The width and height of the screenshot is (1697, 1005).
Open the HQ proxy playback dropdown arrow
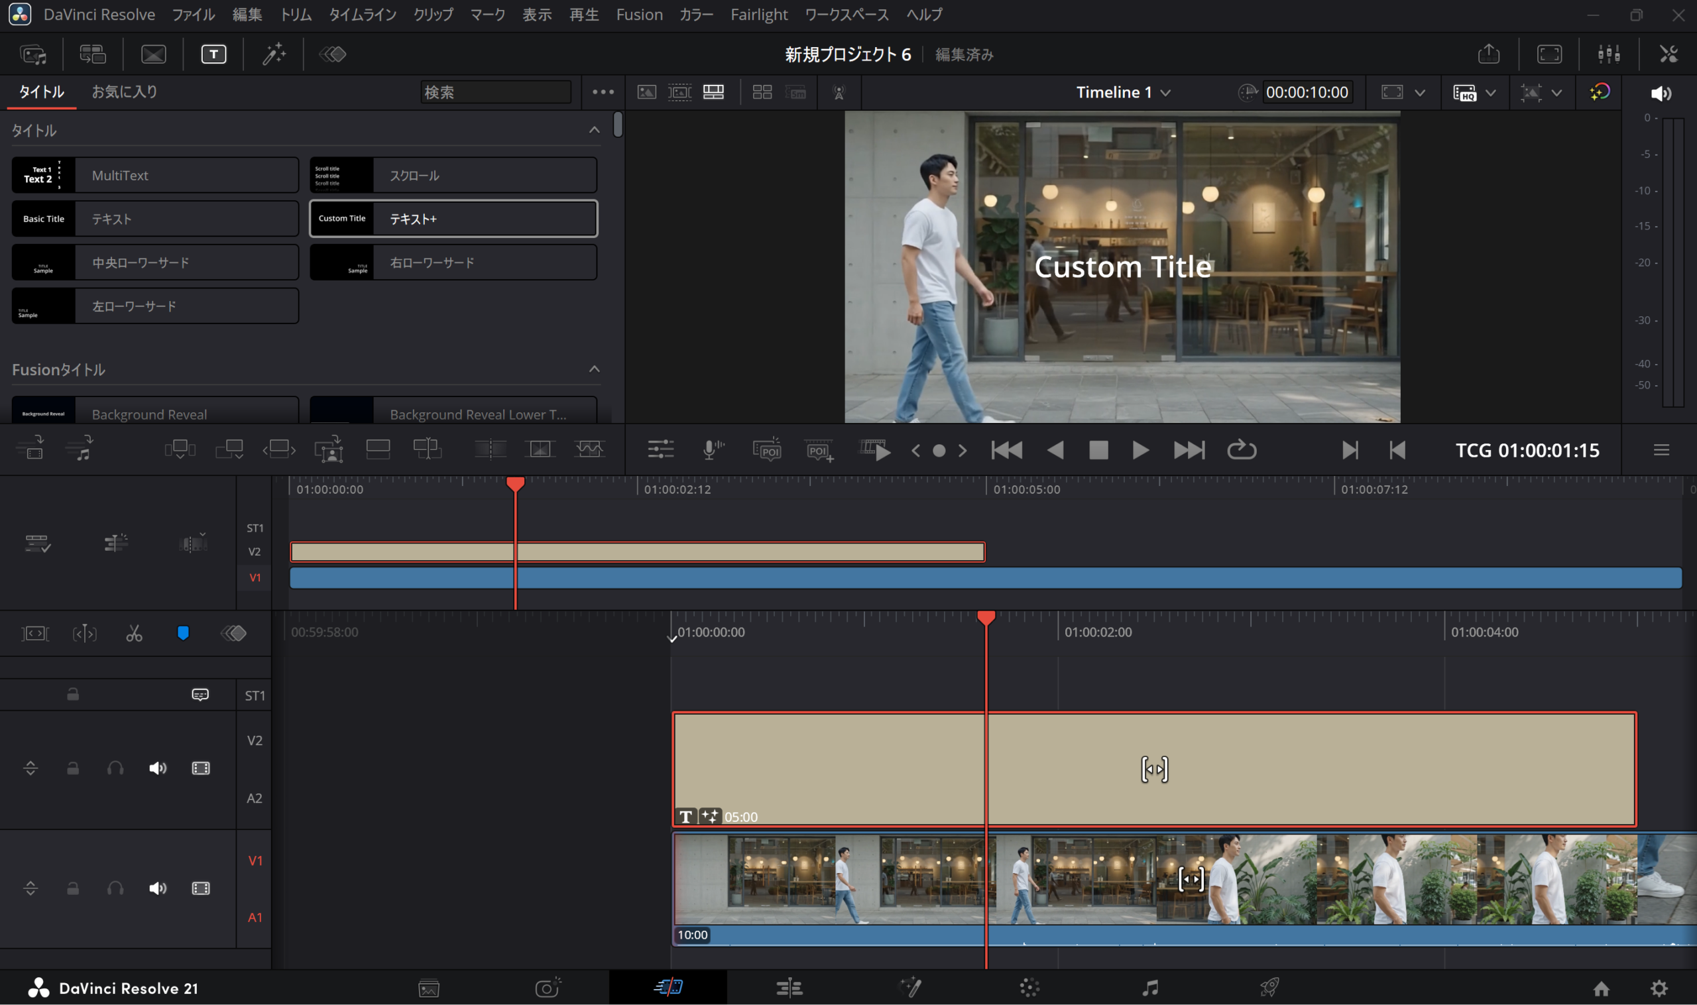click(x=1490, y=93)
